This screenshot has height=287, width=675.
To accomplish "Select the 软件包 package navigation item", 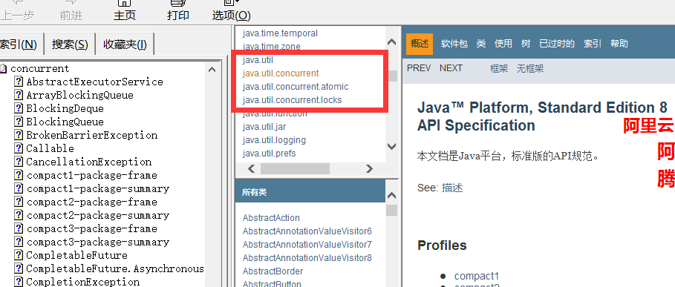I will pos(454,44).
